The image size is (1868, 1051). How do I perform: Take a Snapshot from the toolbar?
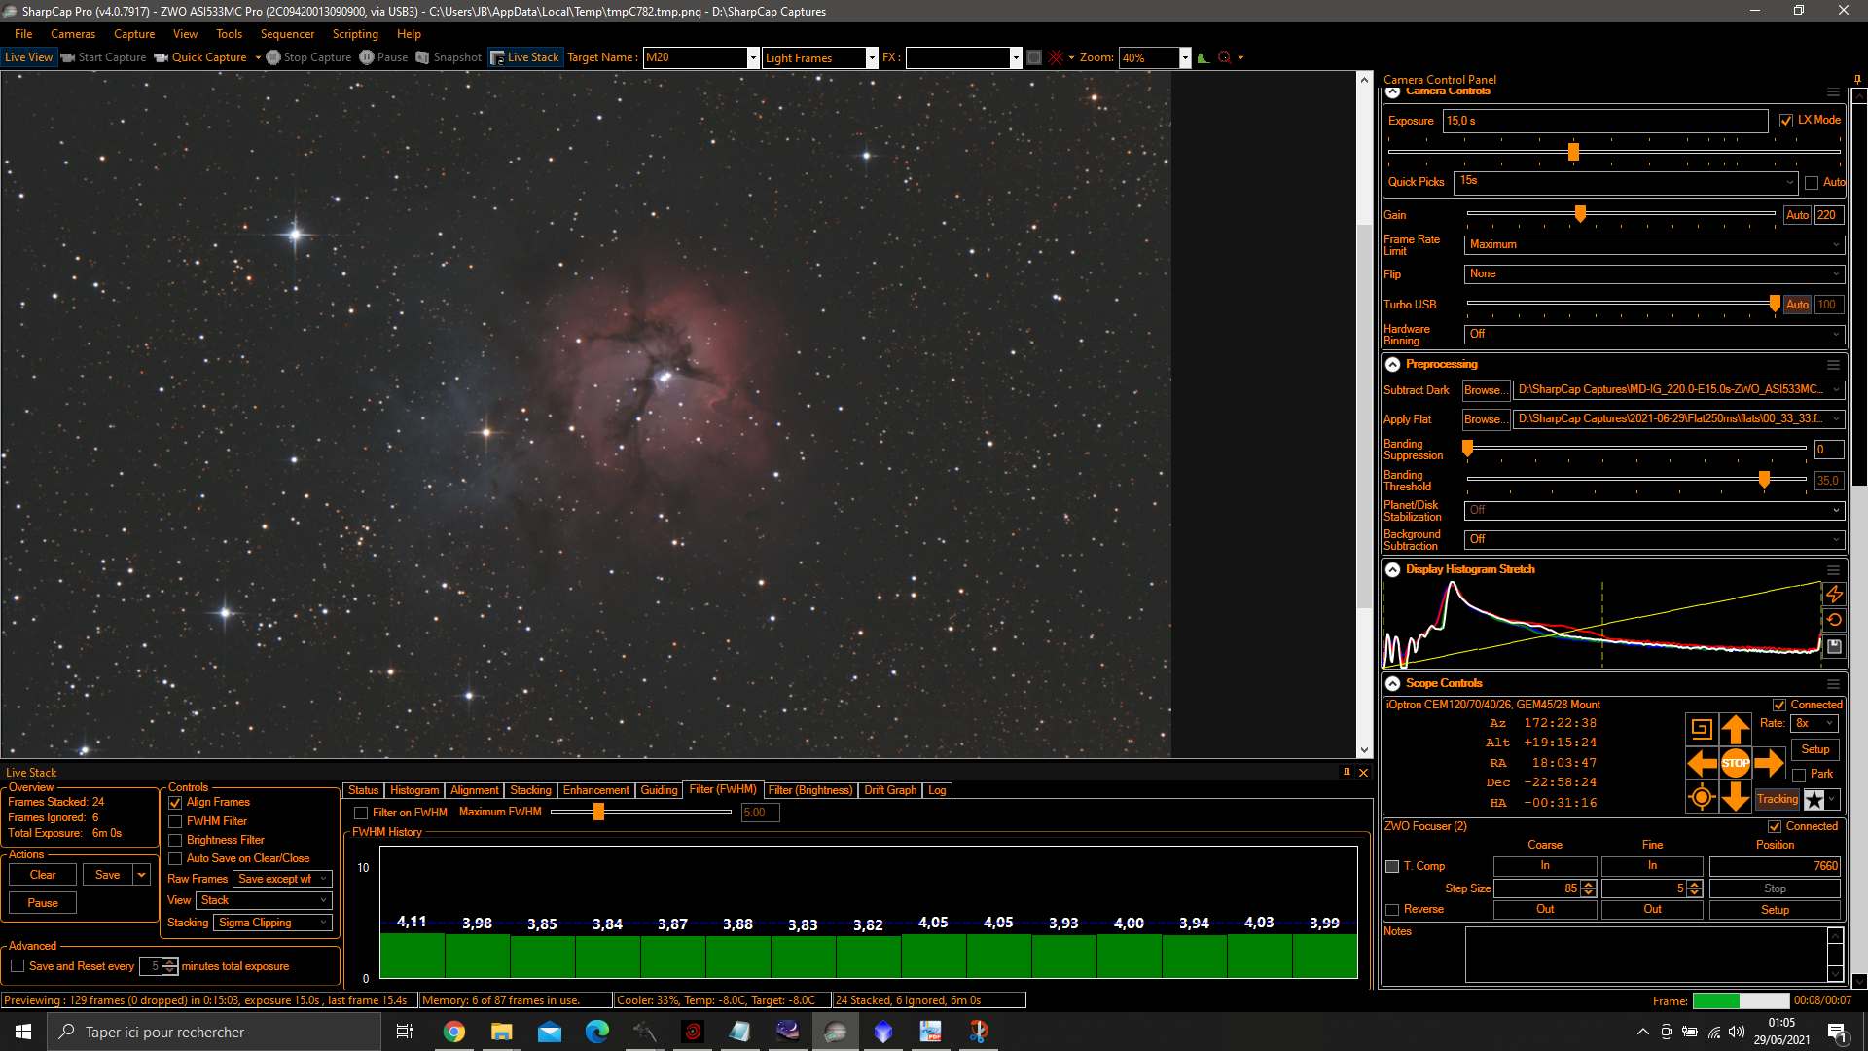pyautogui.click(x=449, y=57)
